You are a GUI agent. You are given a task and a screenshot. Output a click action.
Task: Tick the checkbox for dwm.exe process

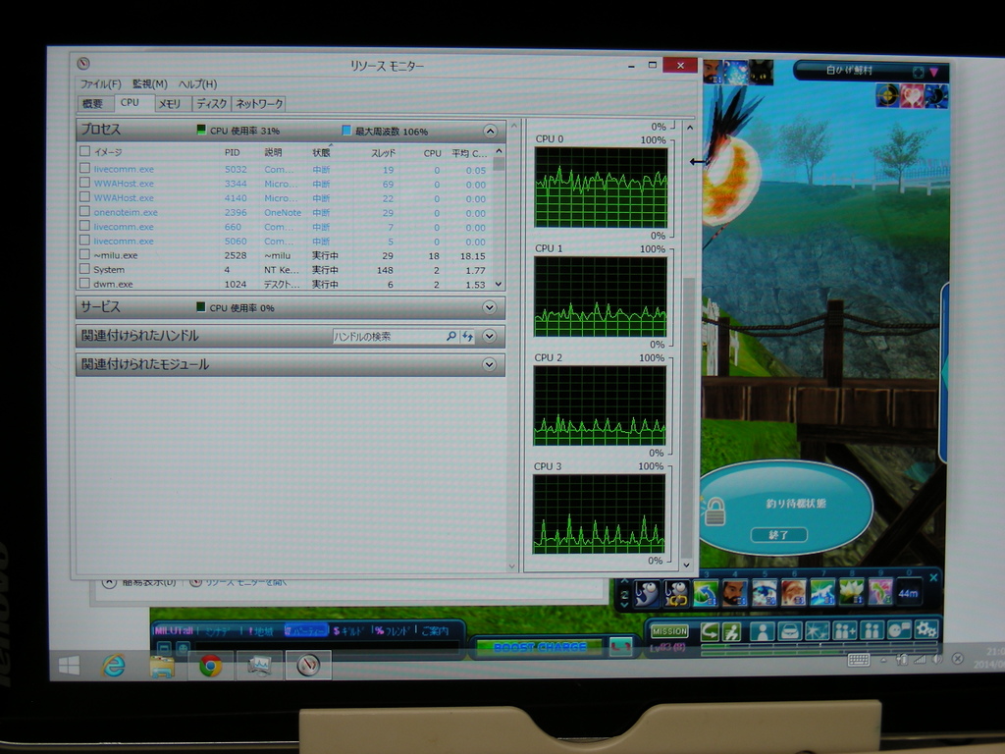[x=84, y=284]
